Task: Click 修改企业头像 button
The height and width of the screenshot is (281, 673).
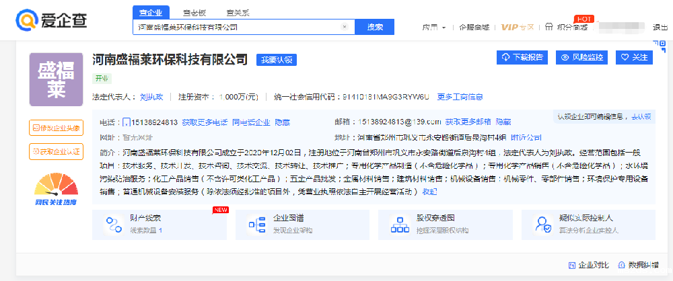Action: click(x=57, y=128)
